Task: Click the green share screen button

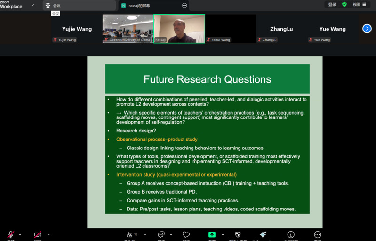Action: click(212, 234)
